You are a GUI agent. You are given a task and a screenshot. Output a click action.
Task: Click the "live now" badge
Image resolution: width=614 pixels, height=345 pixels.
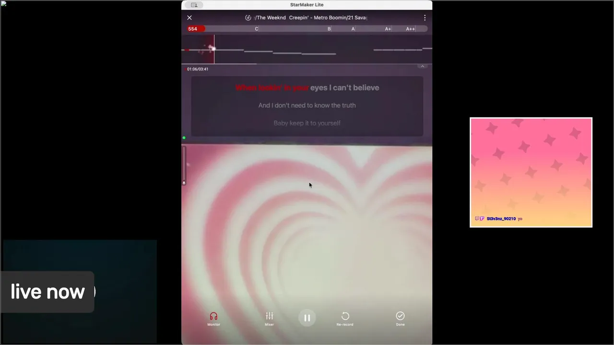(x=47, y=292)
